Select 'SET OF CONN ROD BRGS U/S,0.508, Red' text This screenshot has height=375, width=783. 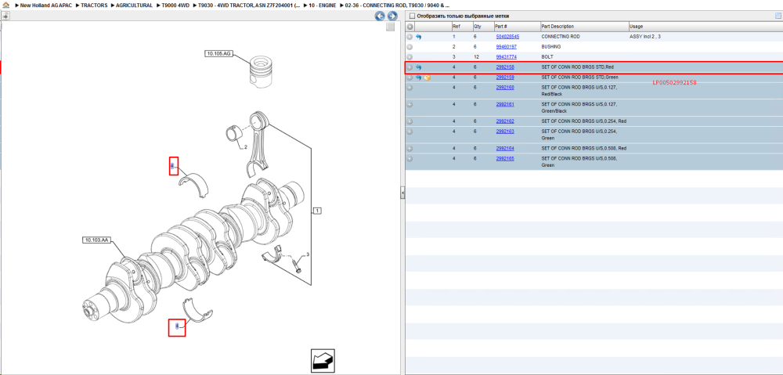coord(584,148)
